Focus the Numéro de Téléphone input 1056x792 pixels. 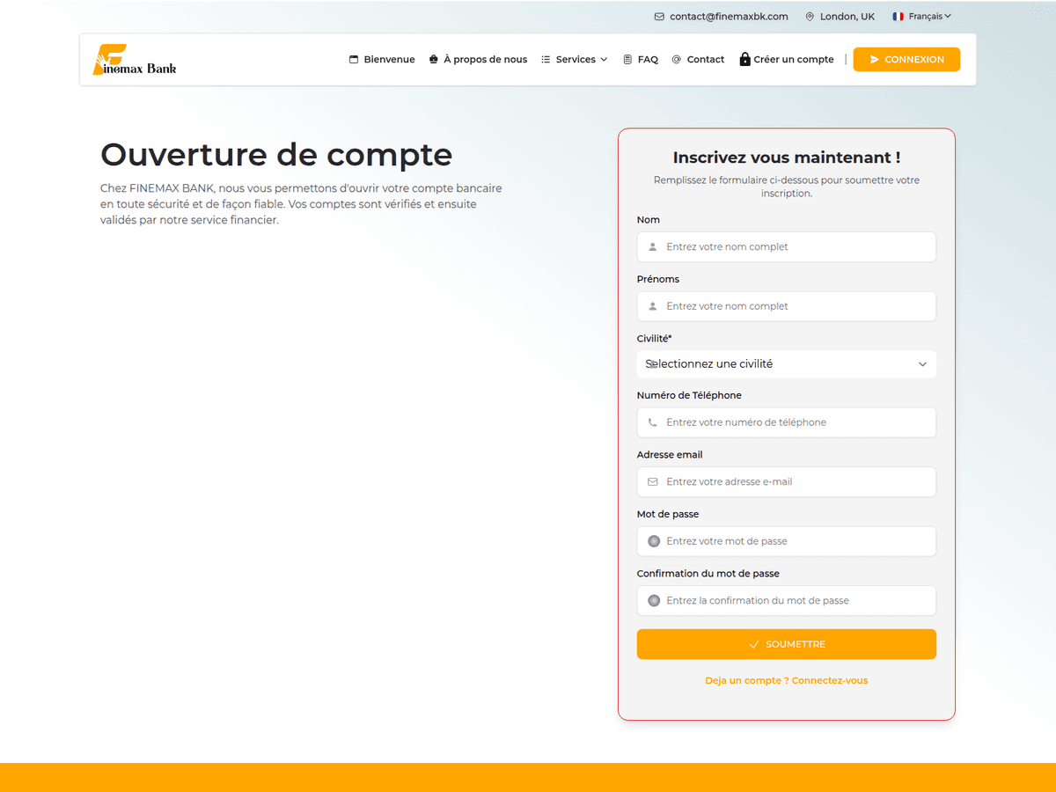[787, 422]
